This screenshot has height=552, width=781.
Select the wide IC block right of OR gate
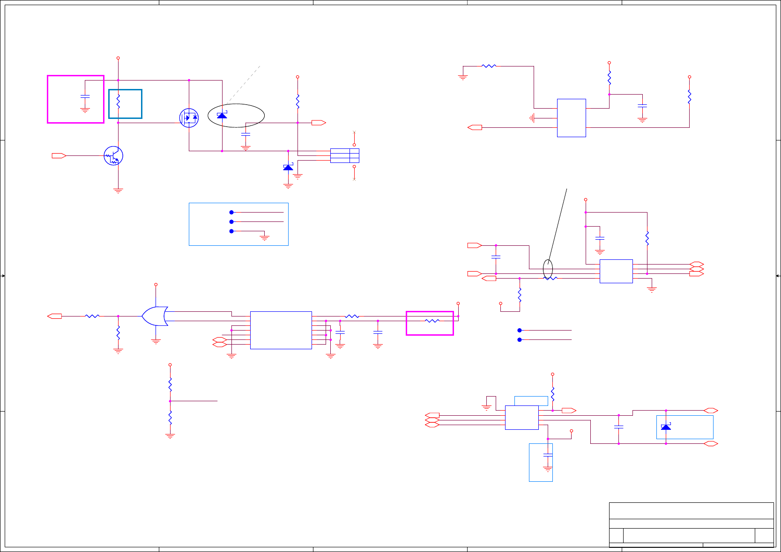pos(281,330)
